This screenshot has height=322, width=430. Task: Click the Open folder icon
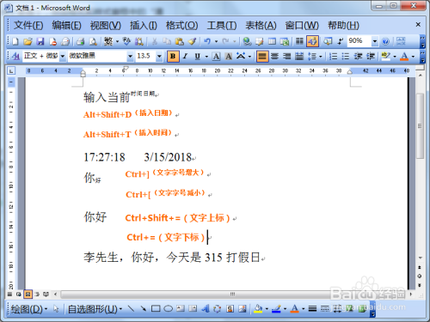coord(28,41)
